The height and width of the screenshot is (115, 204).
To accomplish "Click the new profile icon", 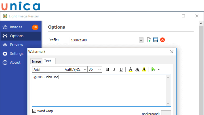I will (x=149, y=40).
